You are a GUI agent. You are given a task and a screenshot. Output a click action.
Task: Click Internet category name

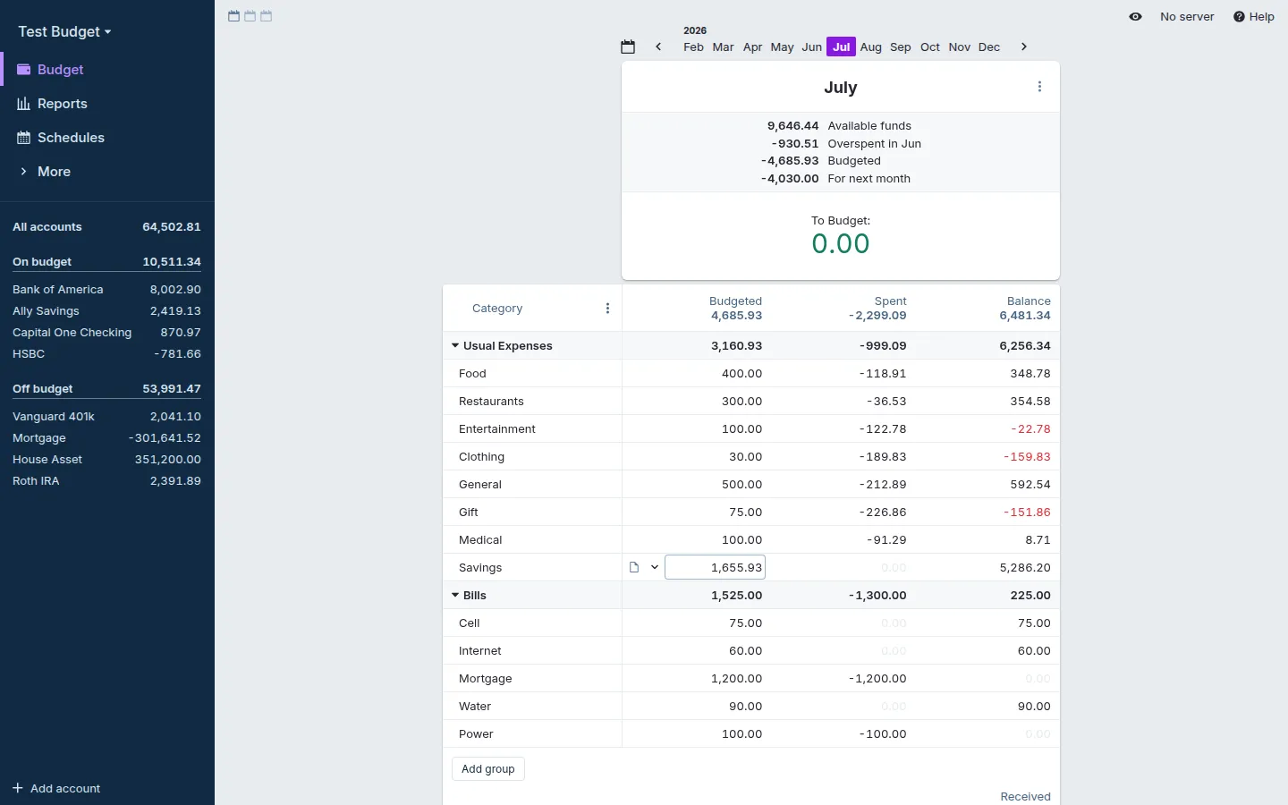pyautogui.click(x=480, y=651)
